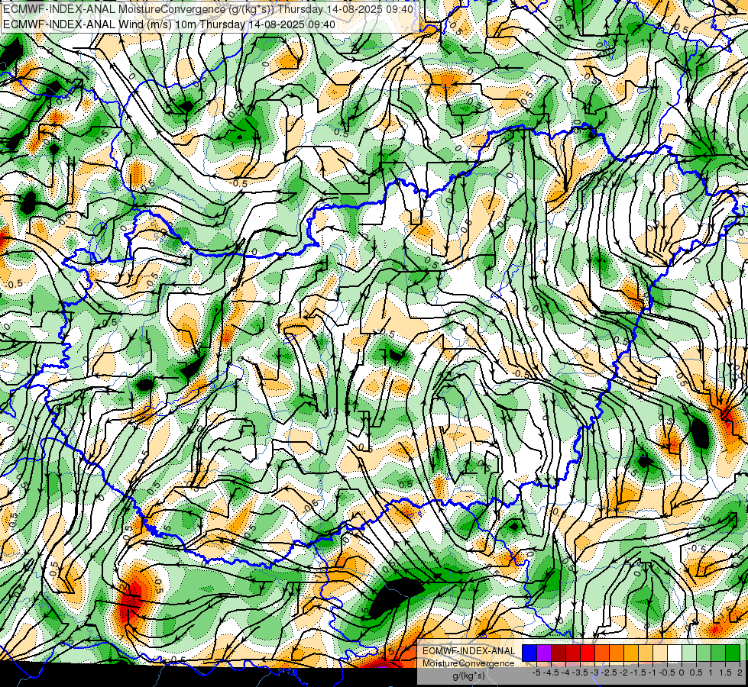
Task: Click the -5 tick label on the legend scale
Action: pyautogui.click(x=536, y=672)
